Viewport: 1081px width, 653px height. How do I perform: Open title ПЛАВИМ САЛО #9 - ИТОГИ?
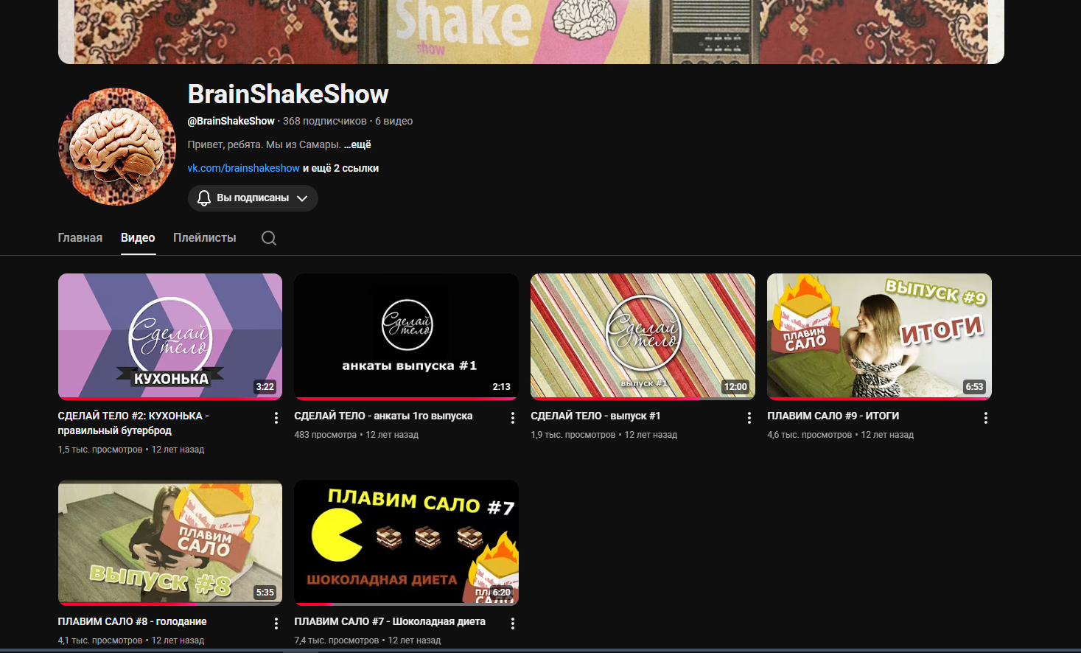(833, 416)
